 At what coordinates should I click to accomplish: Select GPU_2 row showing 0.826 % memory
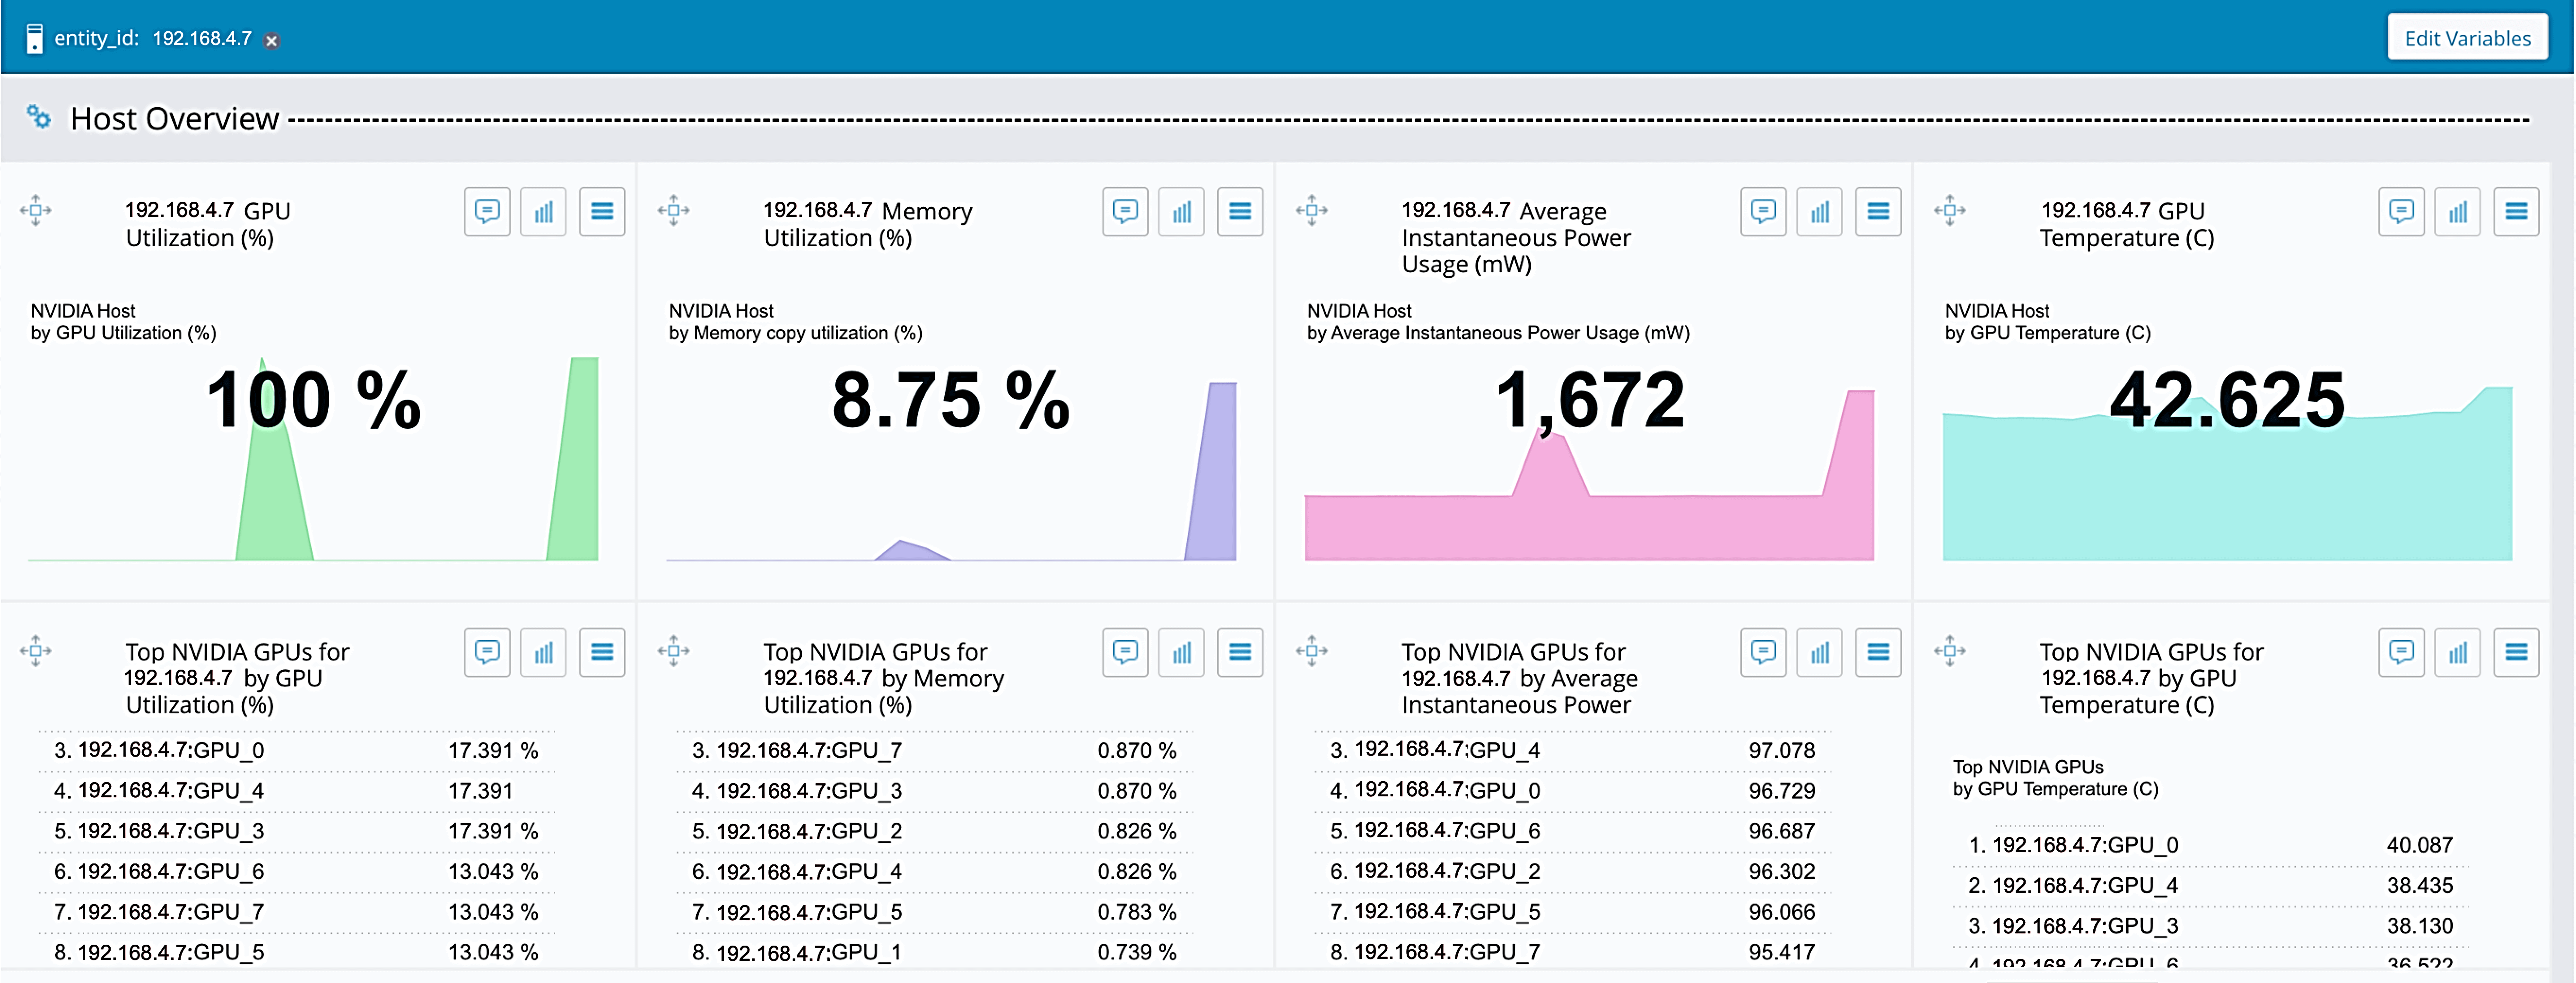pos(934,832)
